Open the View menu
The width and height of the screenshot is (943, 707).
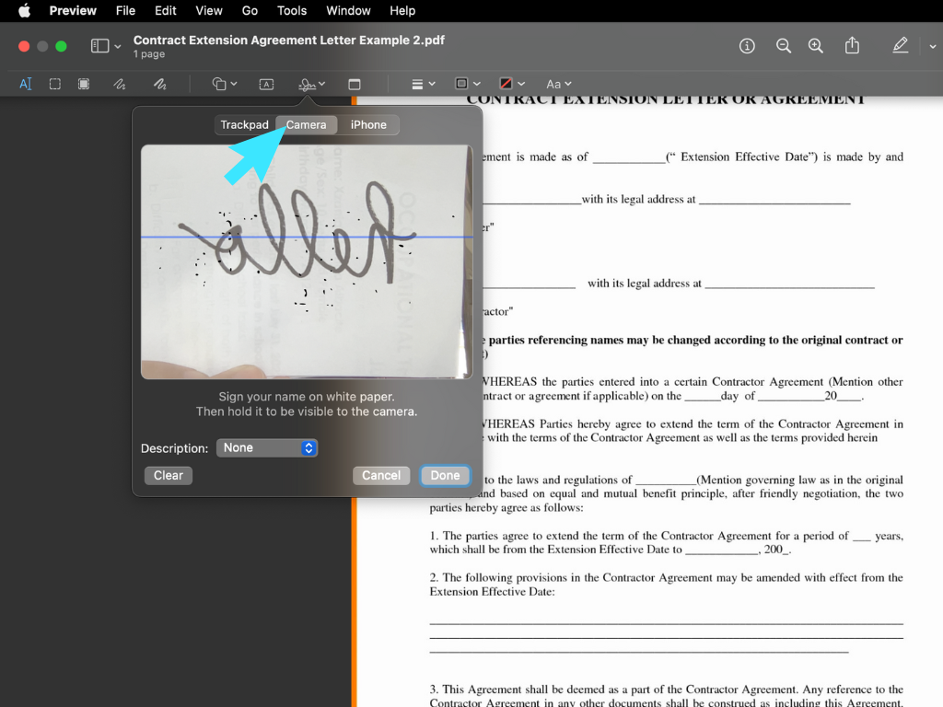tap(209, 11)
